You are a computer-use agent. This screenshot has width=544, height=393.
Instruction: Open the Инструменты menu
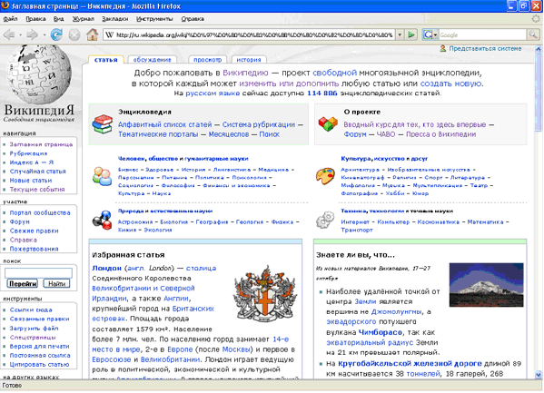tap(154, 19)
